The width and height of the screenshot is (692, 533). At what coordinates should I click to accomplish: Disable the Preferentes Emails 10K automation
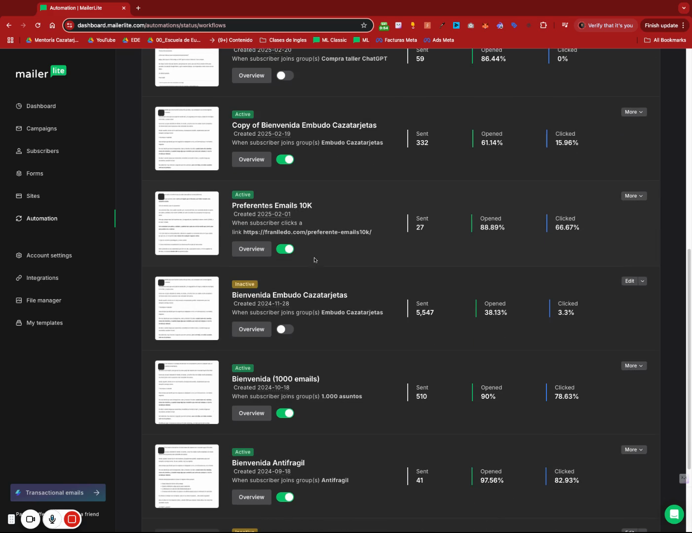click(x=285, y=249)
